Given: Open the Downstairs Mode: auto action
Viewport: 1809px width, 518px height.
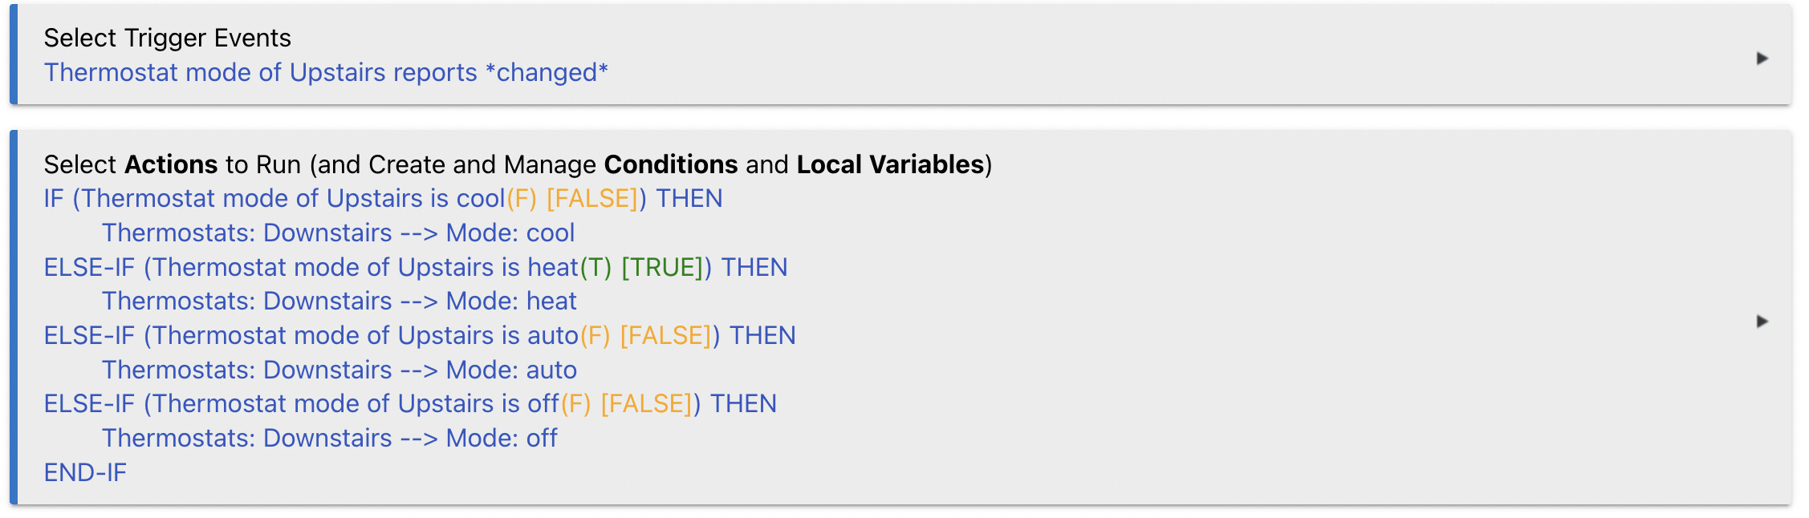Looking at the screenshot, I should click(x=339, y=370).
